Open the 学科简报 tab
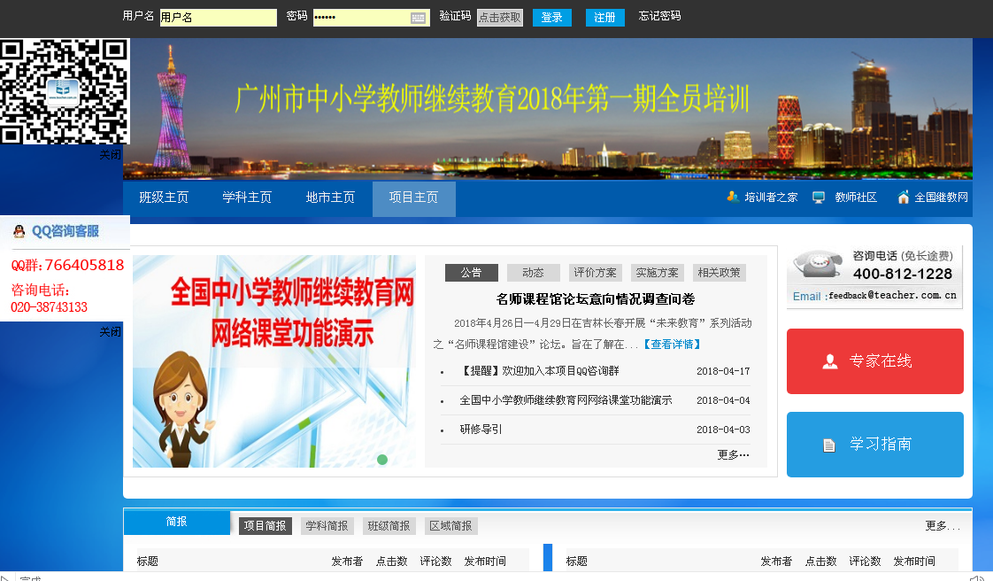 [327, 526]
